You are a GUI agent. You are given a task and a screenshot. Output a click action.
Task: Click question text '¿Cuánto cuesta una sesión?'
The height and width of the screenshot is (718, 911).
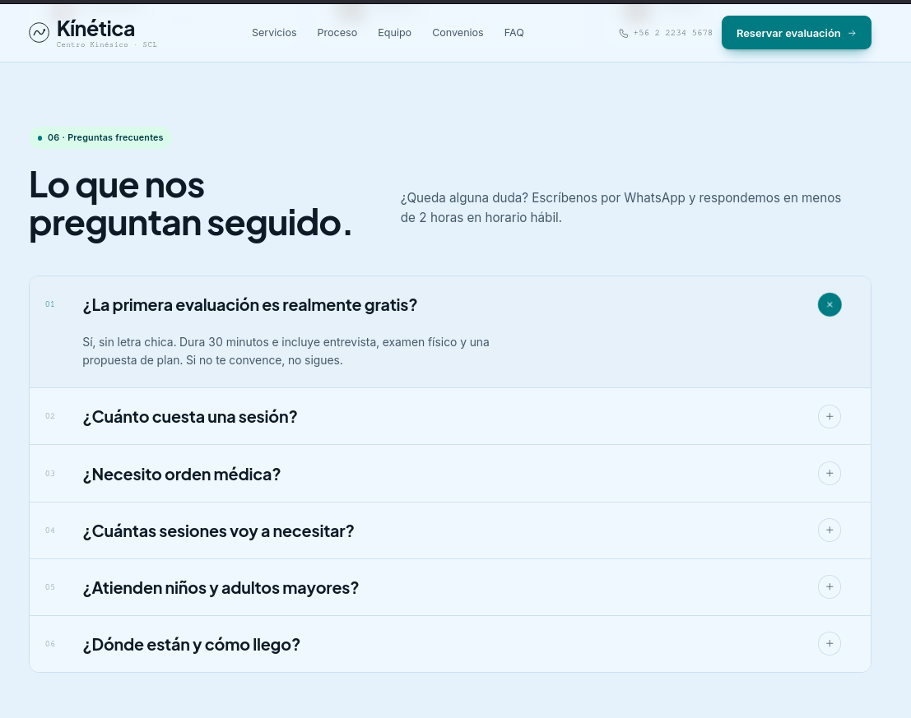[x=190, y=417]
